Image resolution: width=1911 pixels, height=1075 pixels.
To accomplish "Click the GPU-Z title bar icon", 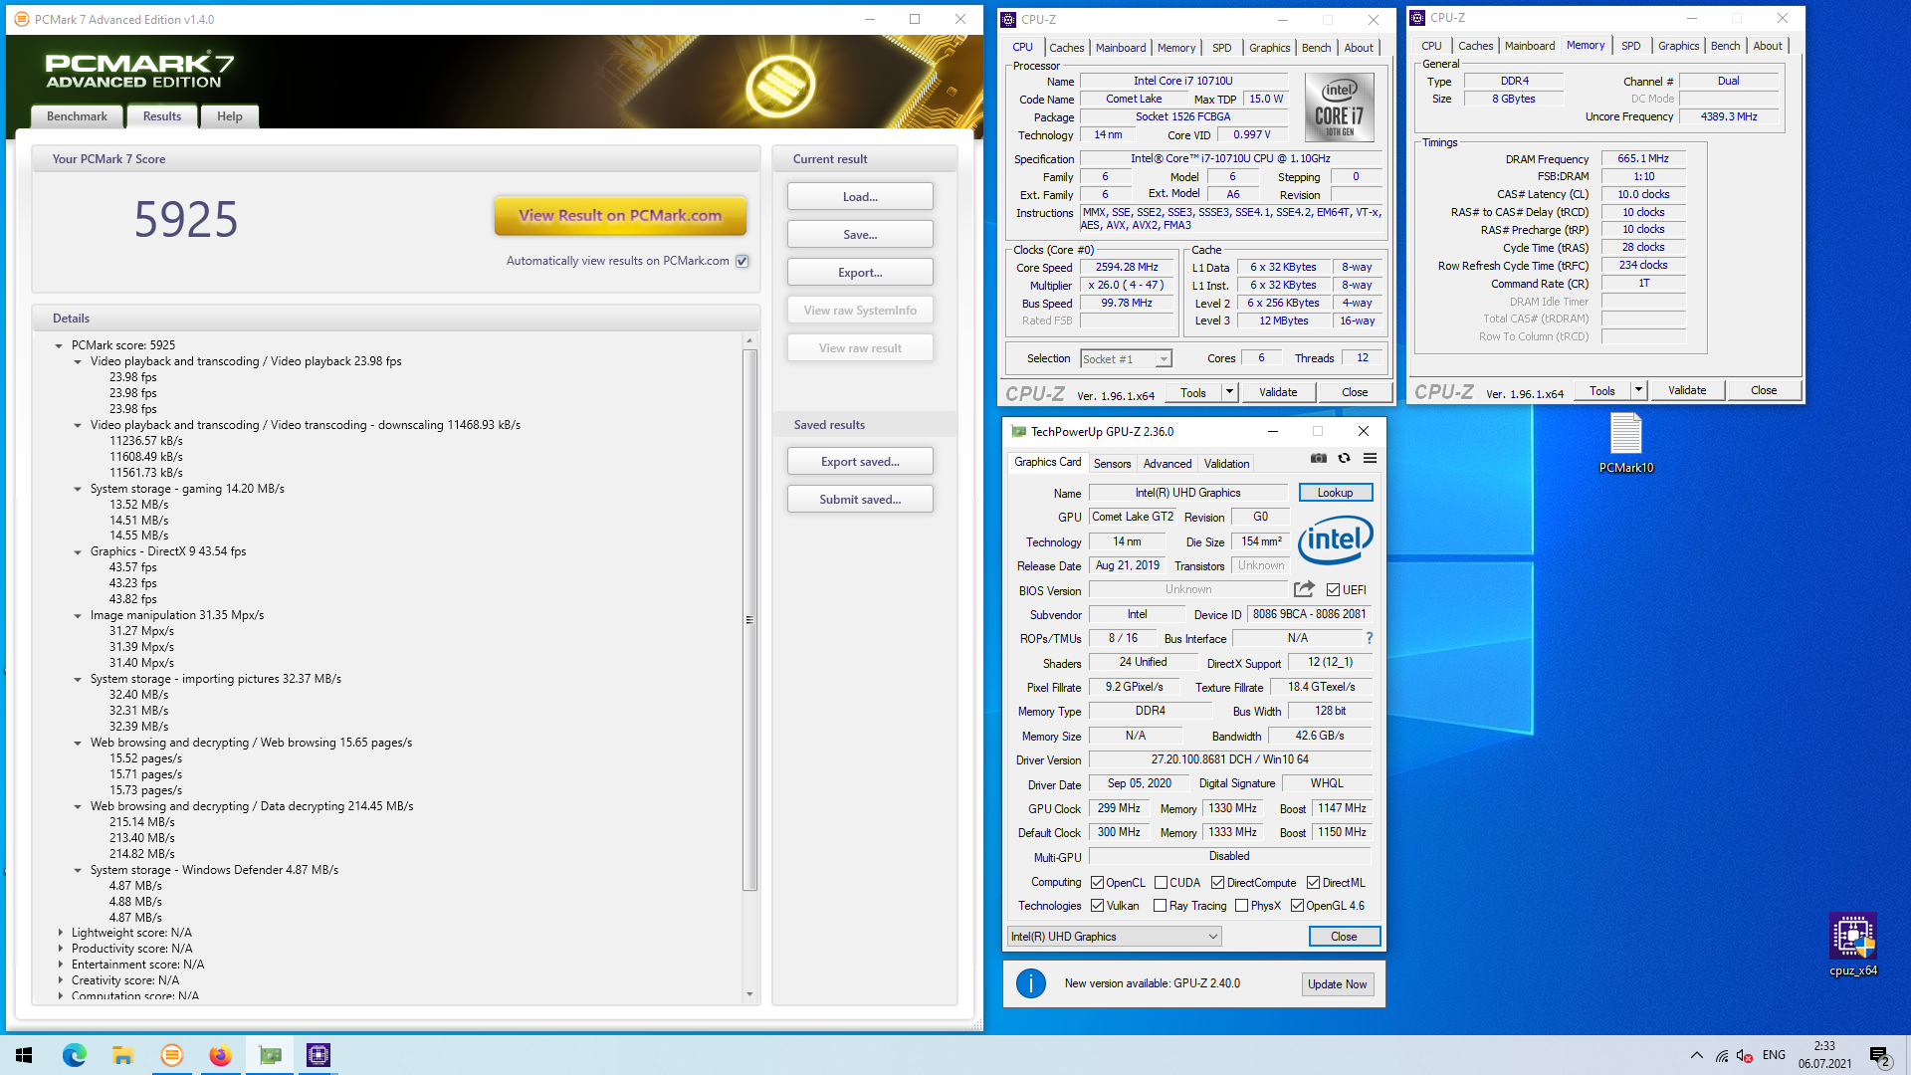I will click(1018, 431).
